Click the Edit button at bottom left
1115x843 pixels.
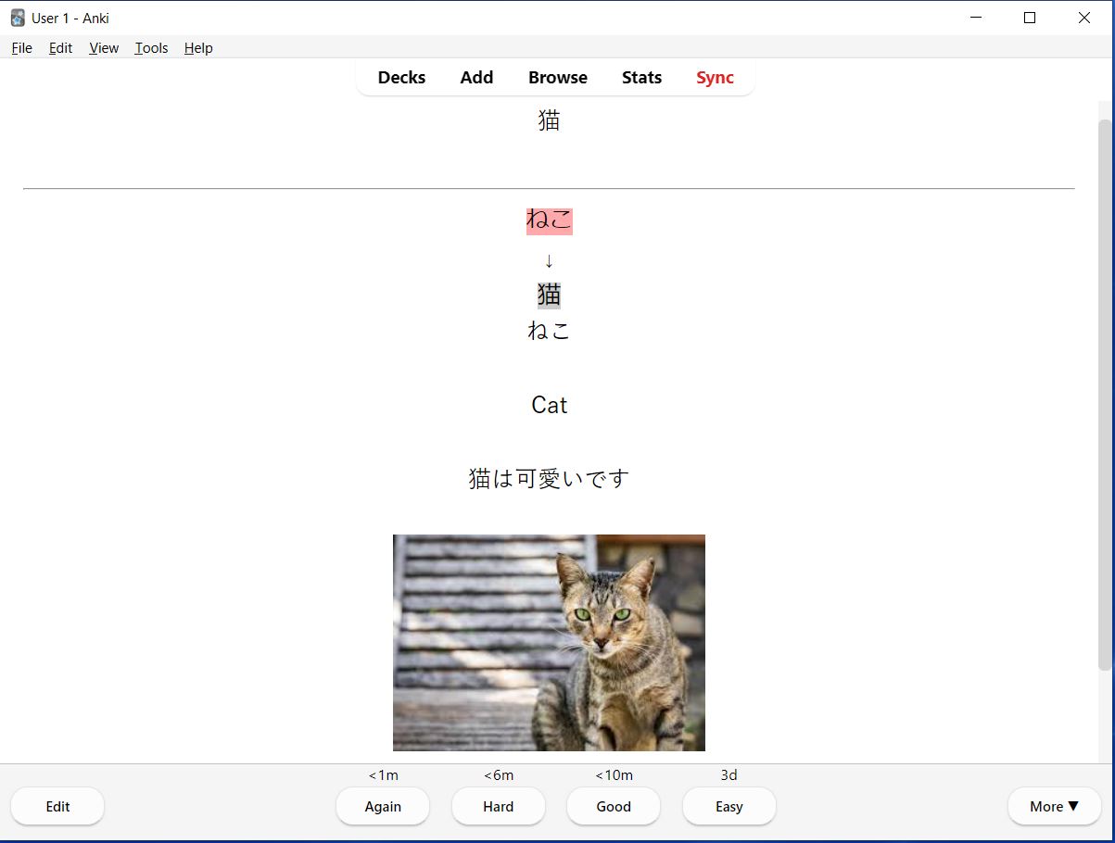(x=57, y=806)
